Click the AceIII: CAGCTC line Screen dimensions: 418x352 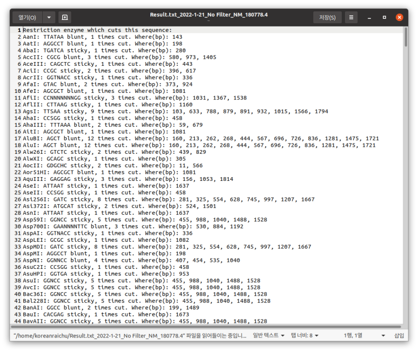[108, 64]
